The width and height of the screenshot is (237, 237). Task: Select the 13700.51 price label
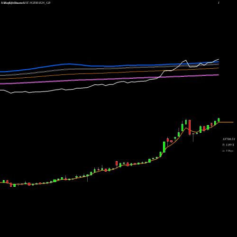(228, 139)
